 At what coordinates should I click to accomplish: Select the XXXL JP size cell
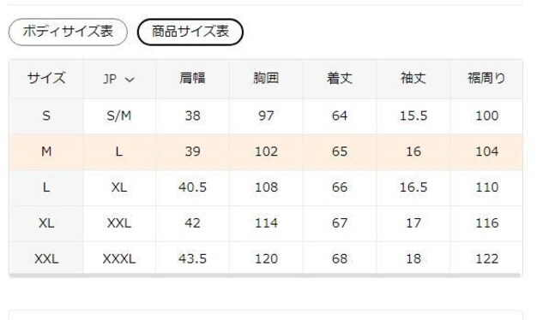(x=119, y=259)
